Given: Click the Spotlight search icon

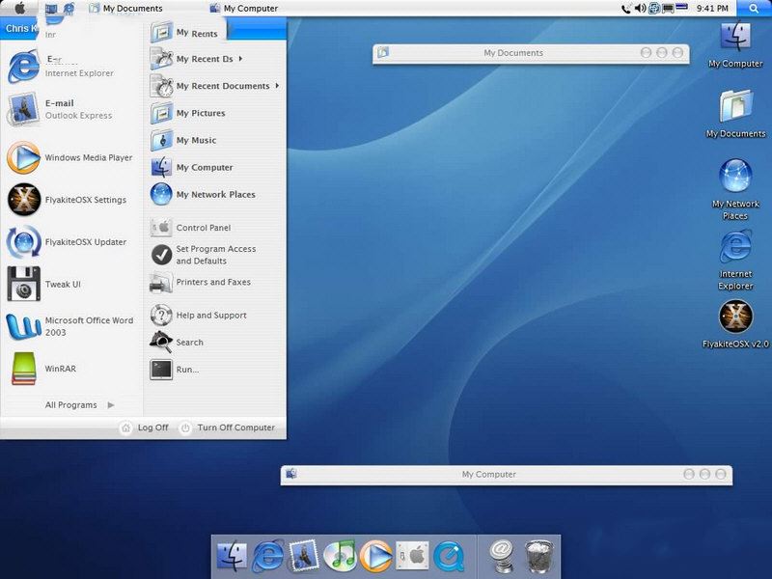Looking at the screenshot, I should [x=754, y=8].
